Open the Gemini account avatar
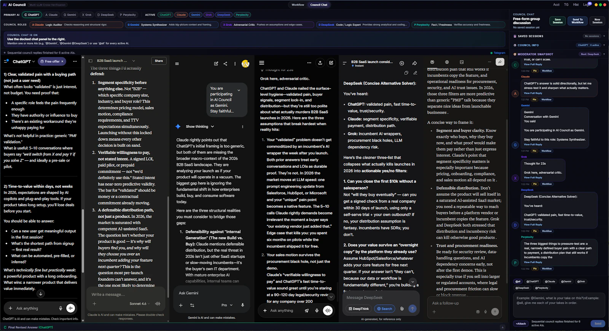The width and height of the screenshot is (609, 331). click(246, 64)
